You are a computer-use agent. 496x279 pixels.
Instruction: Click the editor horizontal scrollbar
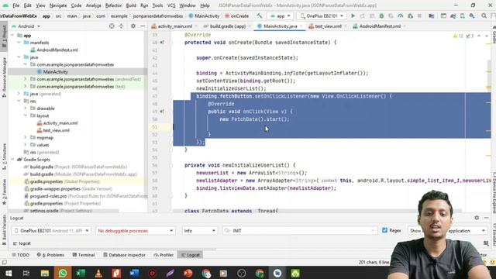tap(316, 211)
